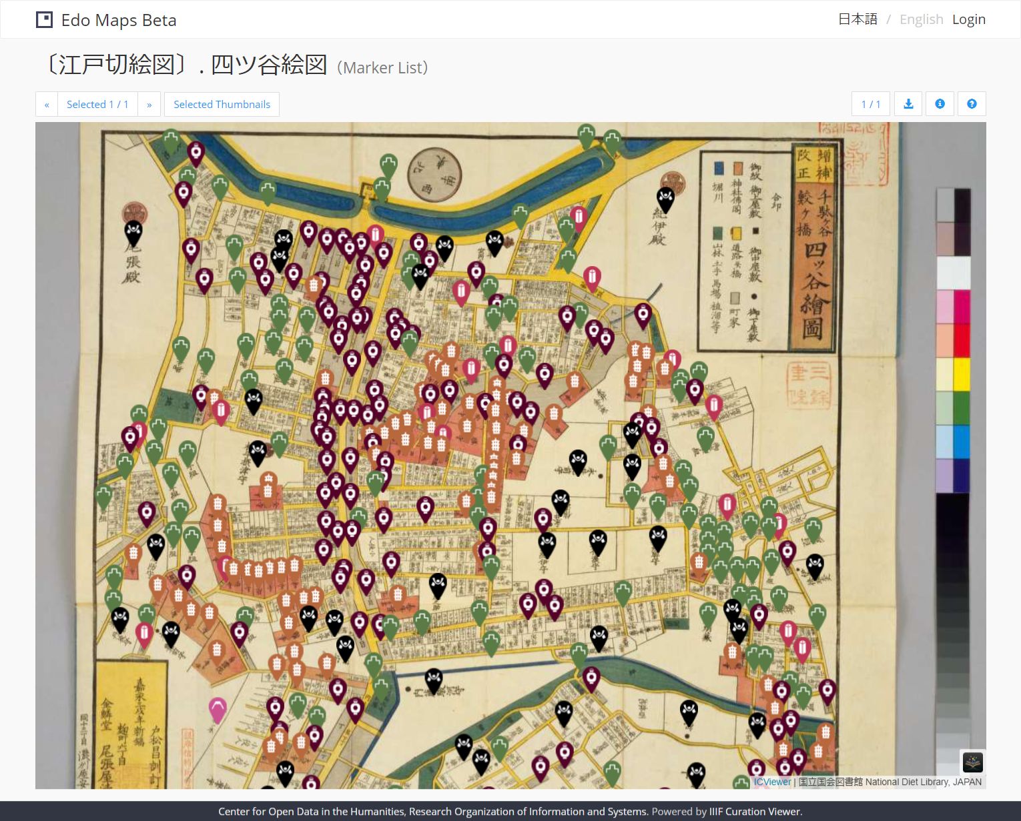Click the download icon button
Image resolution: width=1021 pixels, height=821 pixels.
(x=908, y=104)
